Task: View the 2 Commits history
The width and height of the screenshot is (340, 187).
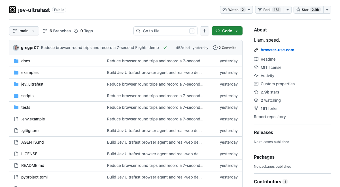Action: [x=225, y=48]
